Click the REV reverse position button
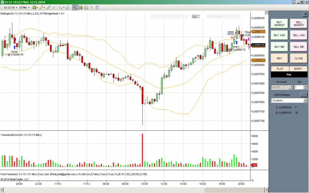Screen dimensions: 309x193 (279, 58)
